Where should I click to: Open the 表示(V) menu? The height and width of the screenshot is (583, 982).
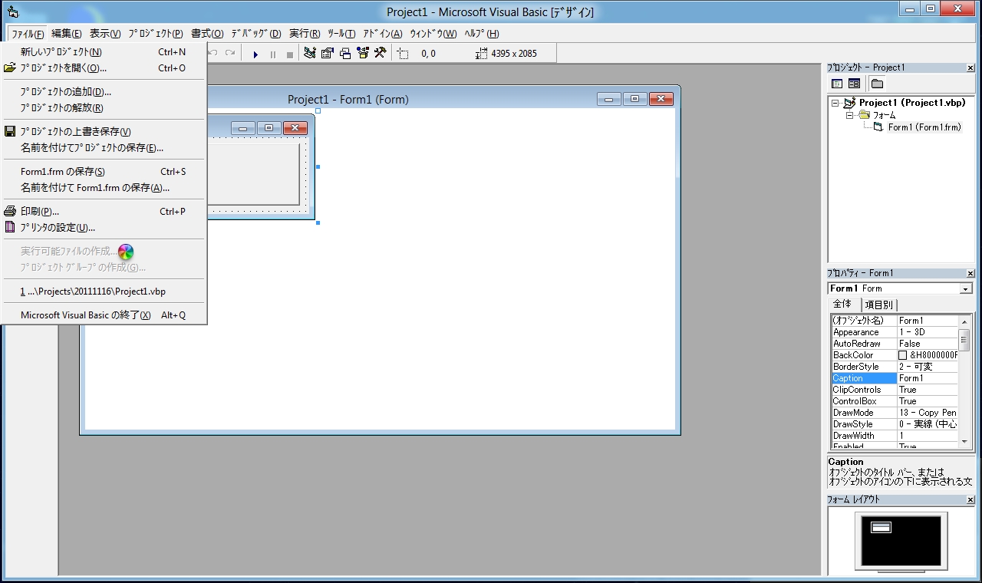tap(105, 33)
